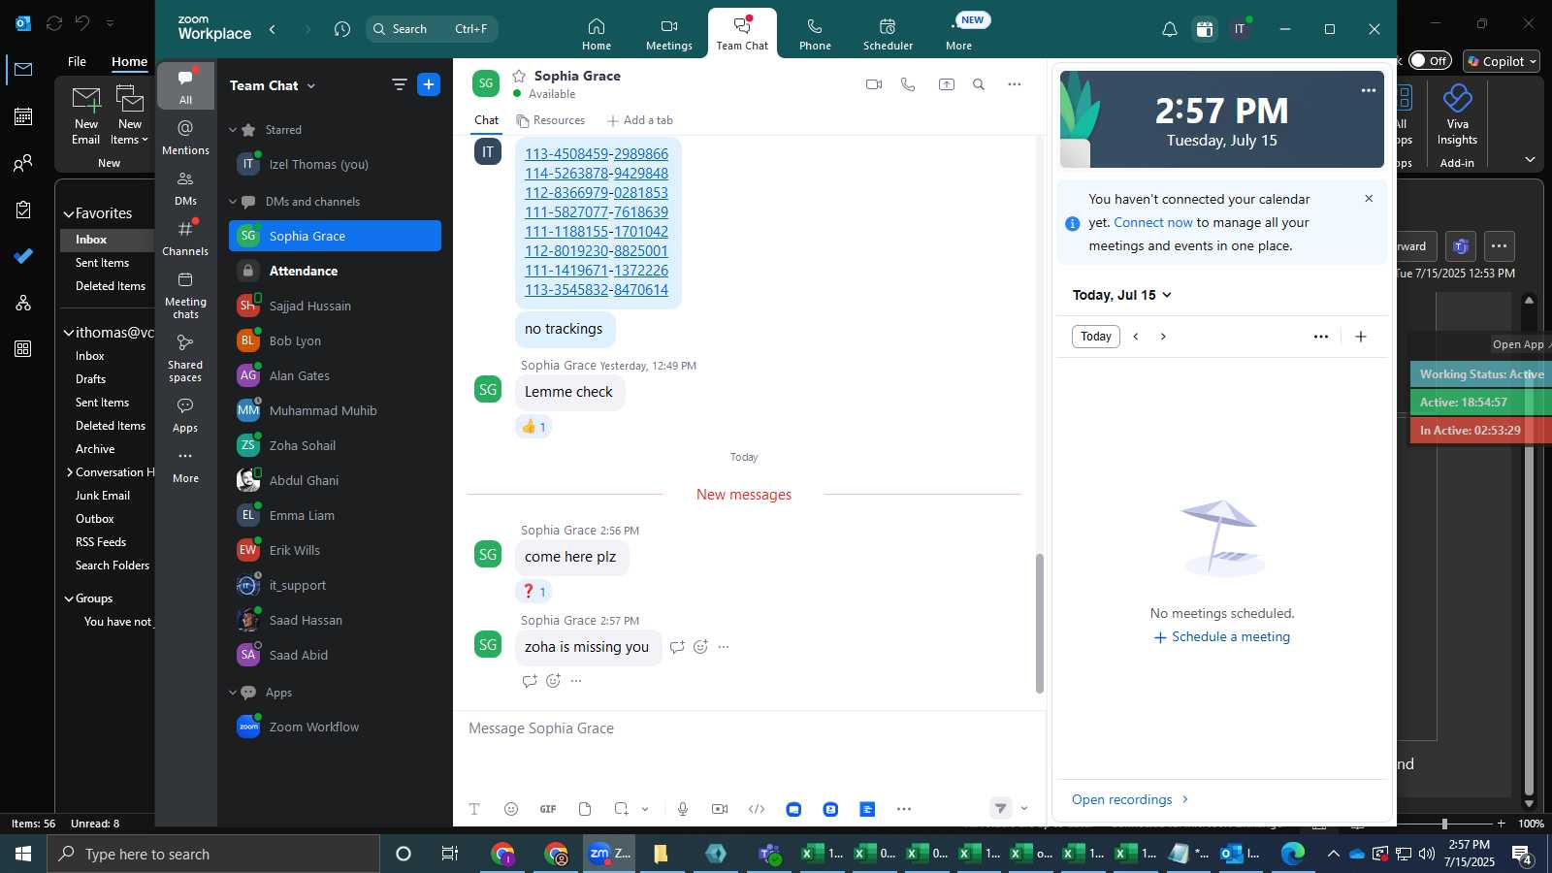Open chat with Zoha Sohail
The height and width of the screenshot is (873, 1552).
tap(335, 445)
